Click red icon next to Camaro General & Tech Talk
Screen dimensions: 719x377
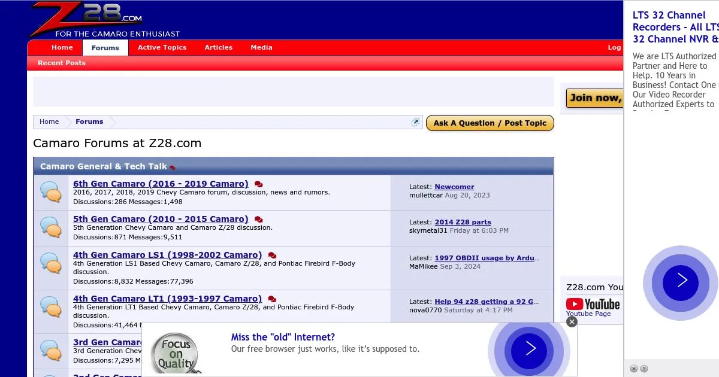[173, 168]
